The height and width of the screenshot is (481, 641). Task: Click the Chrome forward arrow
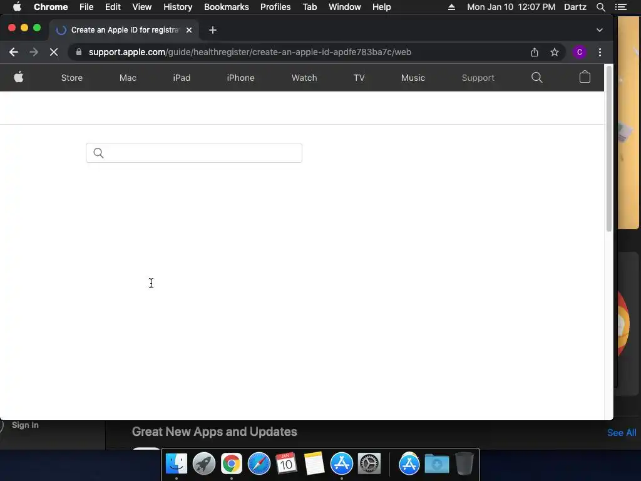pyautogui.click(x=34, y=52)
